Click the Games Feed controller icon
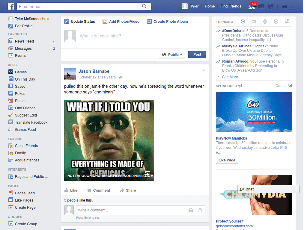 (x=11, y=129)
